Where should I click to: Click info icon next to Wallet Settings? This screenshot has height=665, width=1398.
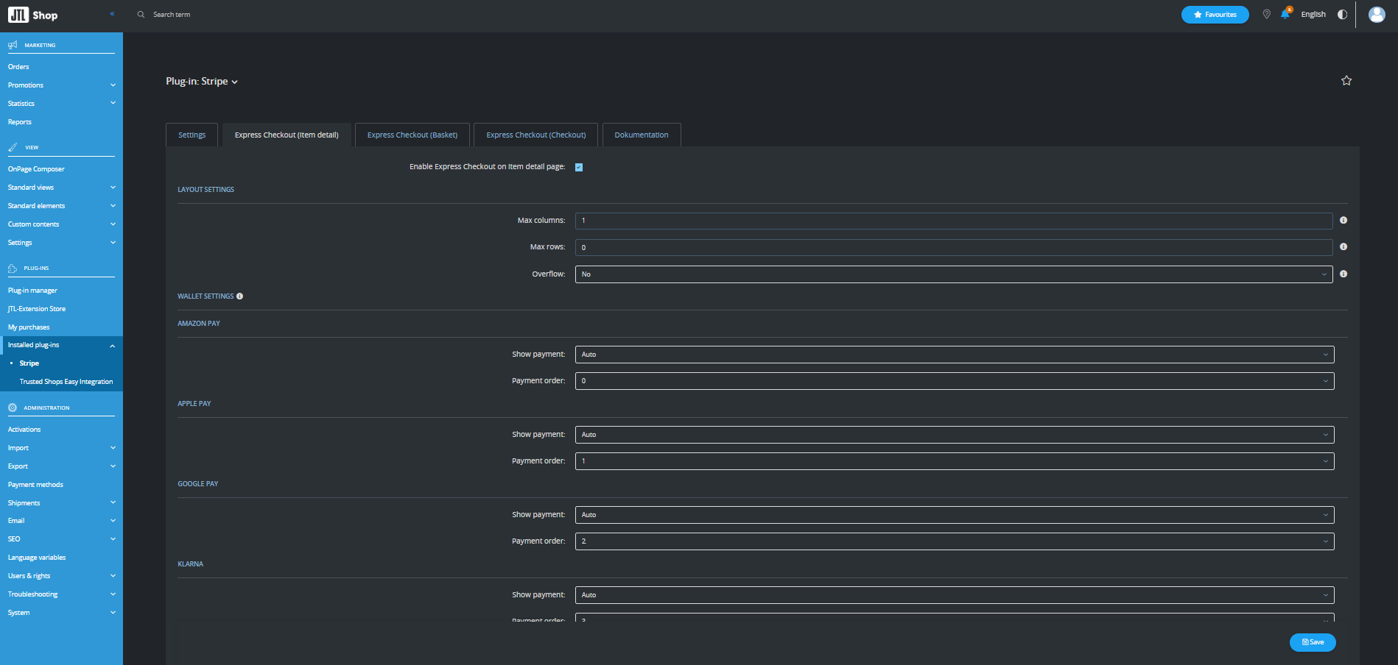239,296
